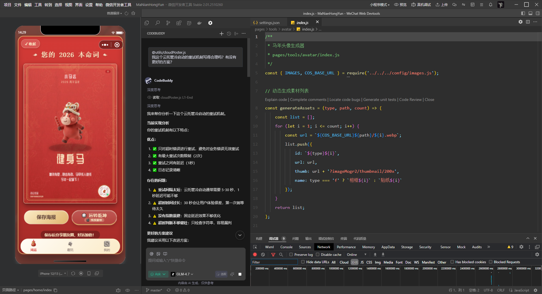Start a new CodeBuddy chat with plus icon
This screenshot has width=542, height=294.
pyautogui.click(x=222, y=34)
